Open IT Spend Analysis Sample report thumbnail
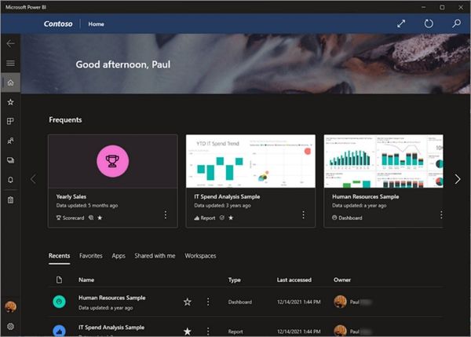Screen dimensions: 471x337 pyautogui.click(x=250, y=161)
